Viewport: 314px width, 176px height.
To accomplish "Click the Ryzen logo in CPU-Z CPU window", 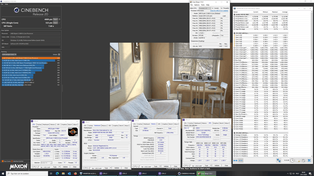I will pos(73,132).
